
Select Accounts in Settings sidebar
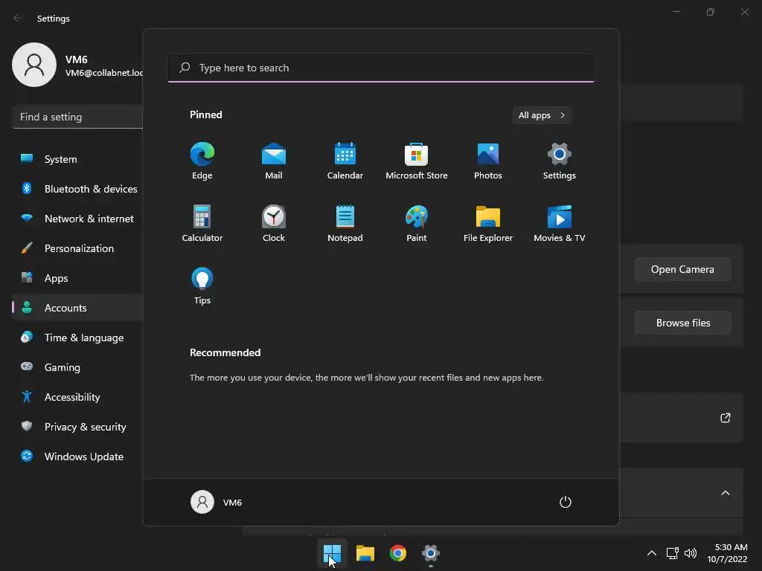click(x=77, y=308)
